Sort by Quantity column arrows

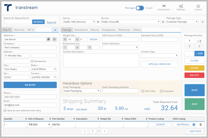pos(26,119)
